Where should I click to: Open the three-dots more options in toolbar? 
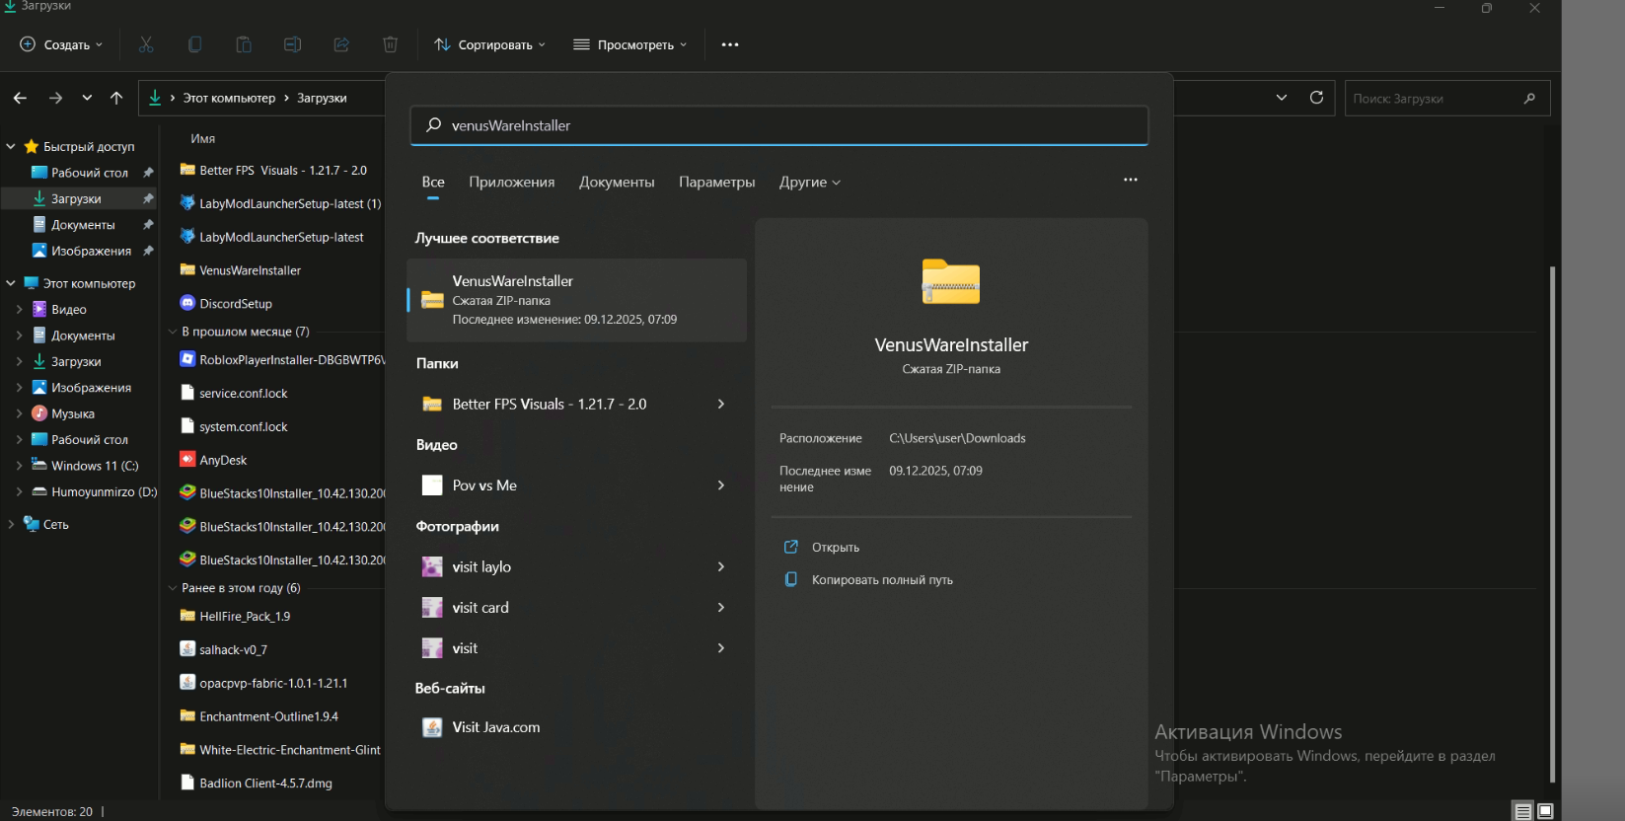pos(730,44)
